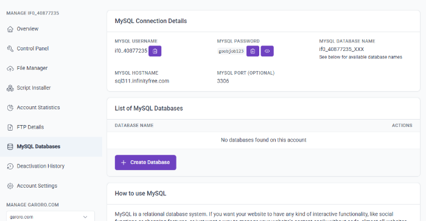Click the Account Settings gear icon
This screenshot has height=221, width=426.
(10, 186)
